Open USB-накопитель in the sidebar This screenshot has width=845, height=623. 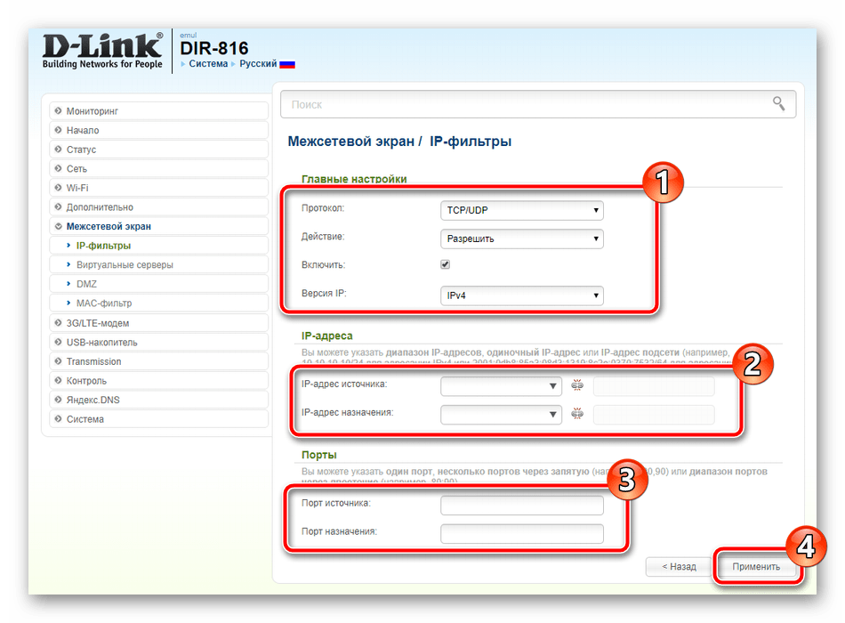[159, 342]
